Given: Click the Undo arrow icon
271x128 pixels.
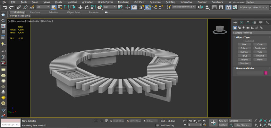Looking at the screenshot, I should (5, 7).
